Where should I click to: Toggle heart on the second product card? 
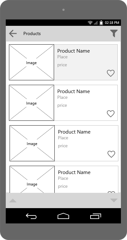[111, 114]
